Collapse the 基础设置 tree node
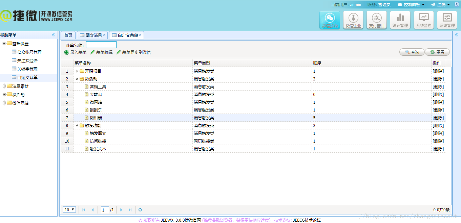The width and height of the screenshot is (461, 223). click(x=4, y=43)
